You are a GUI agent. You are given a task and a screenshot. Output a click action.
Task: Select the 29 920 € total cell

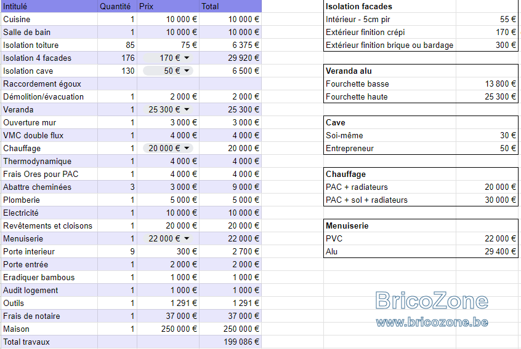click(230, 58)
